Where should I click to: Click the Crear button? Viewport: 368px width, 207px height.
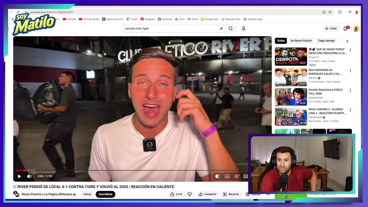pos(331,28)
